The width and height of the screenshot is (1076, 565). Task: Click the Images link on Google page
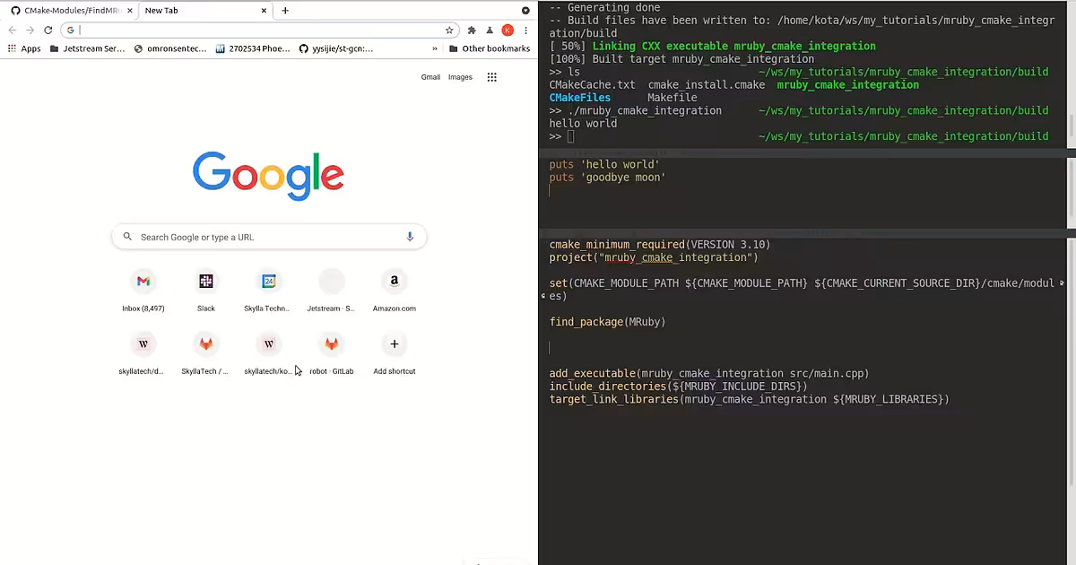pos(460,77)
